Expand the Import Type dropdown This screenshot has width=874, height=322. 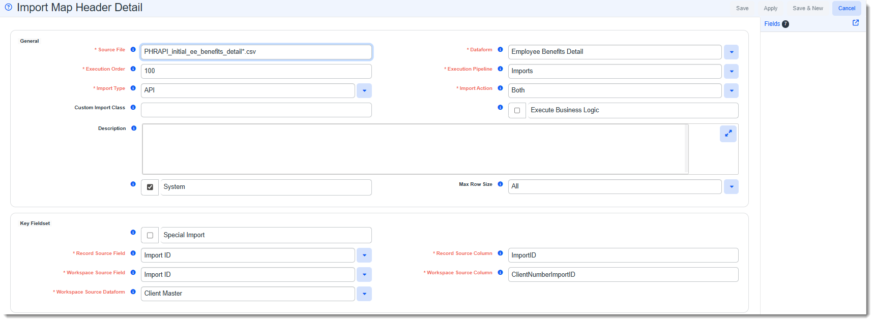point(364,91)
